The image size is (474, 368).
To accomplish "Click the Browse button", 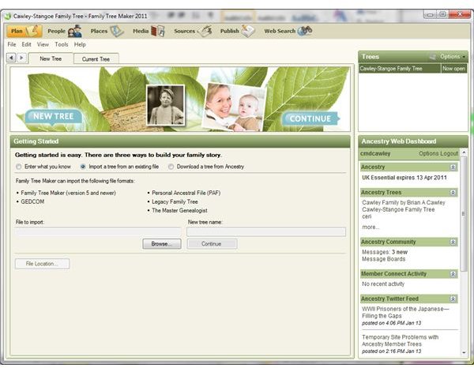I will 162,244.
